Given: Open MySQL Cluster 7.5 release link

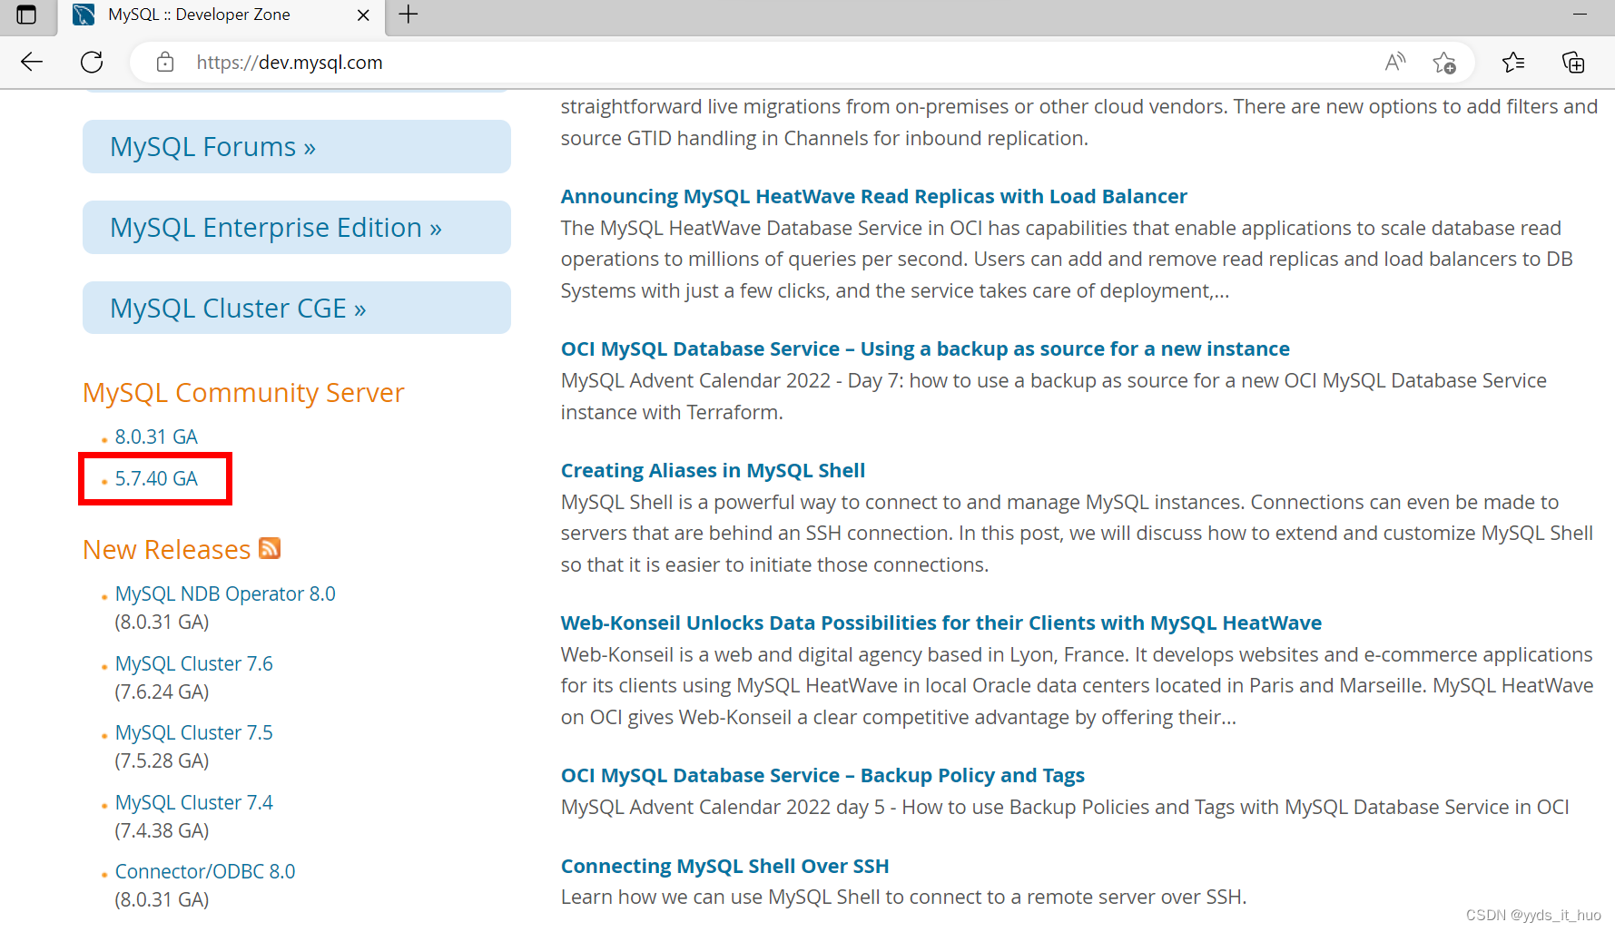Looking at the screenshot, I should [x=193, y=732].
